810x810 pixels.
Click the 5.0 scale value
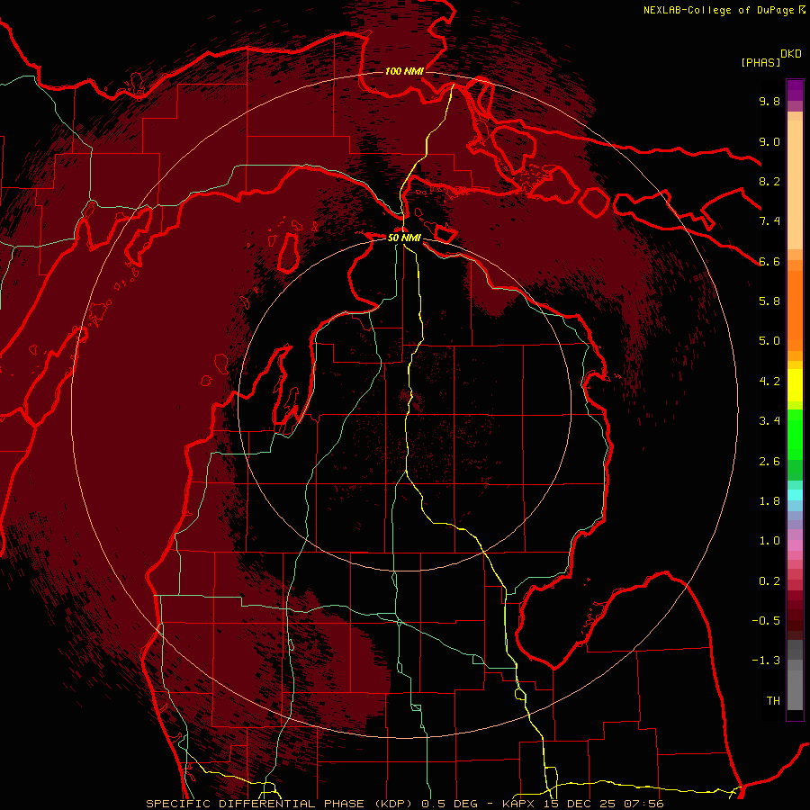click(x=769, y=341)
